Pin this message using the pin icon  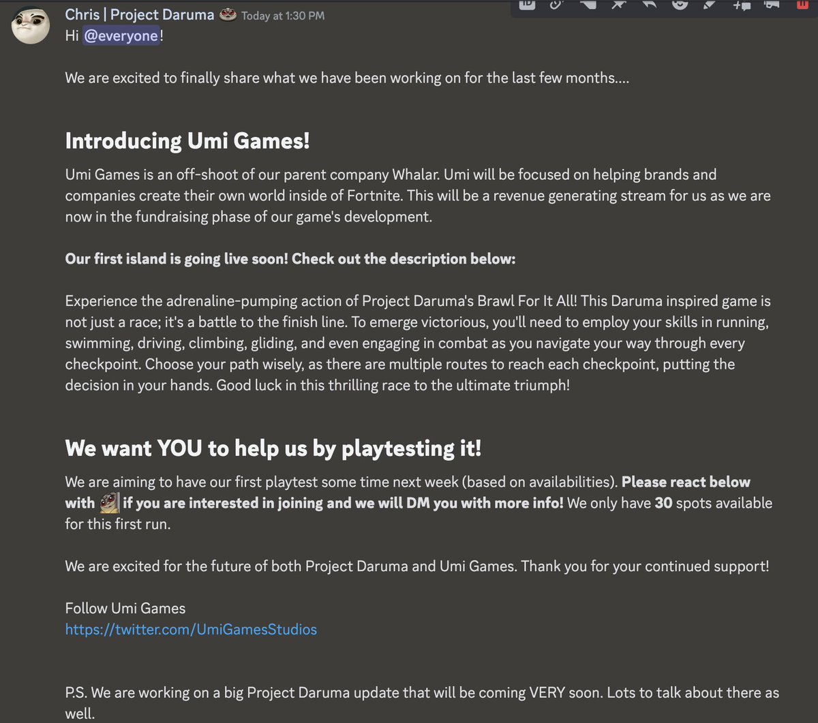(x=618, y=4)
